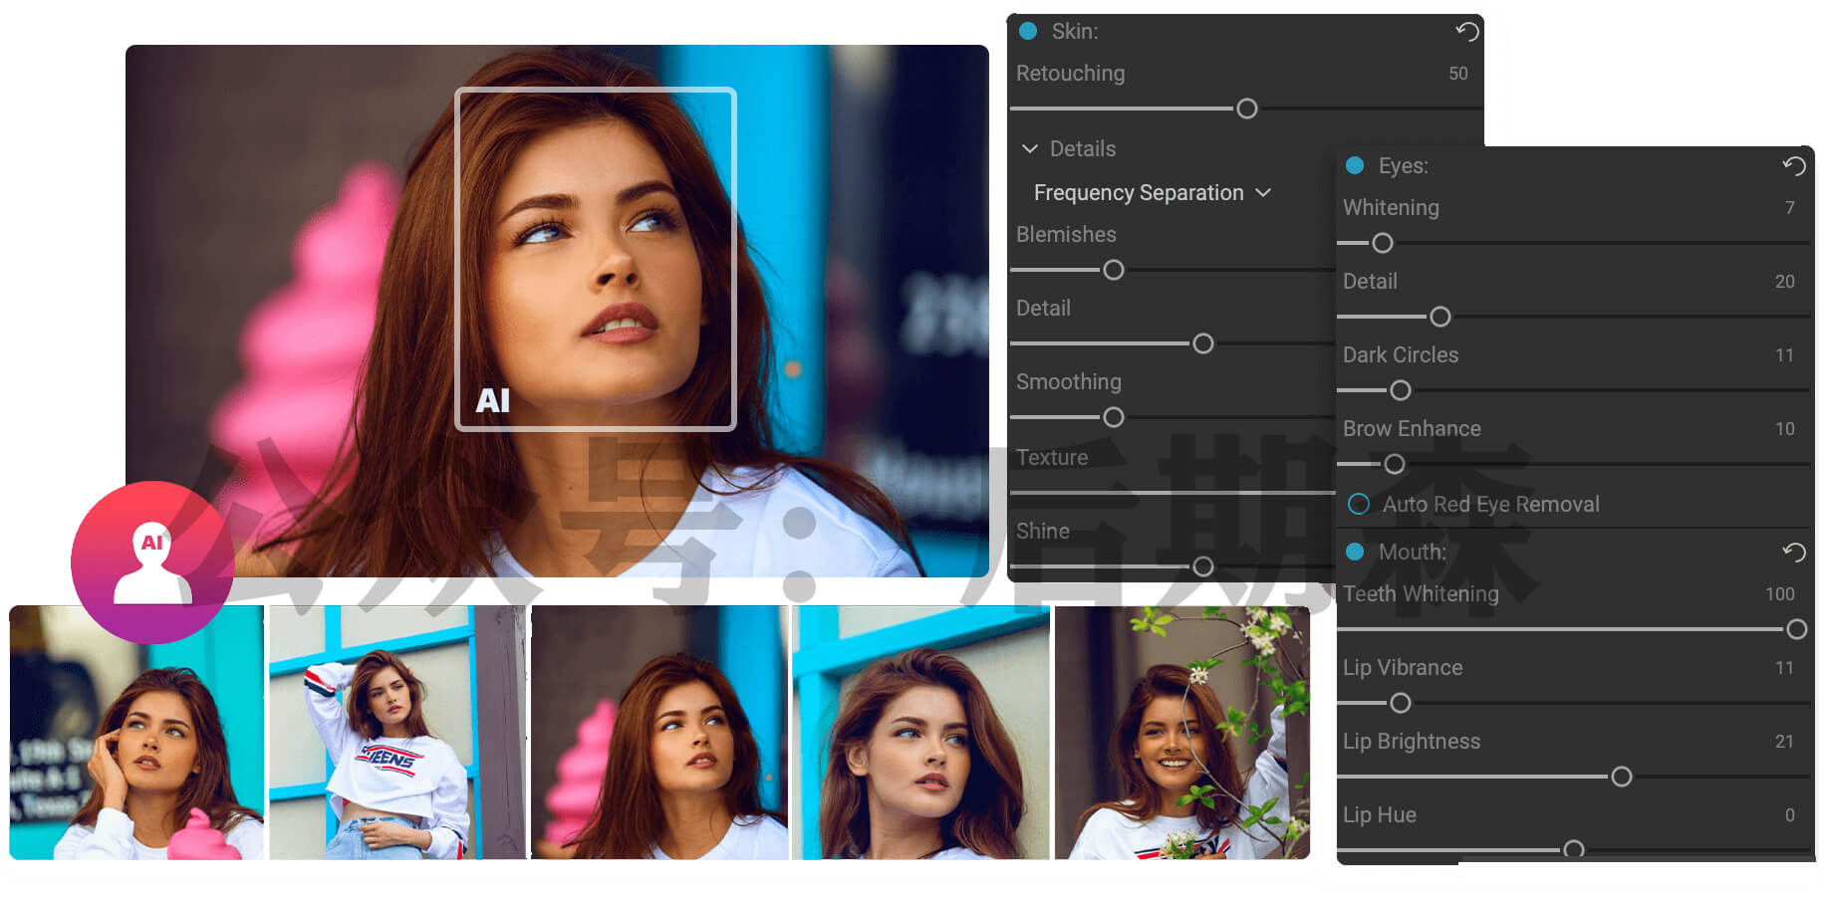The height and width of the screenshot is (897, 1829).
Task: Click the Lip Vibrance value 11
Action: click(1785, 668)
